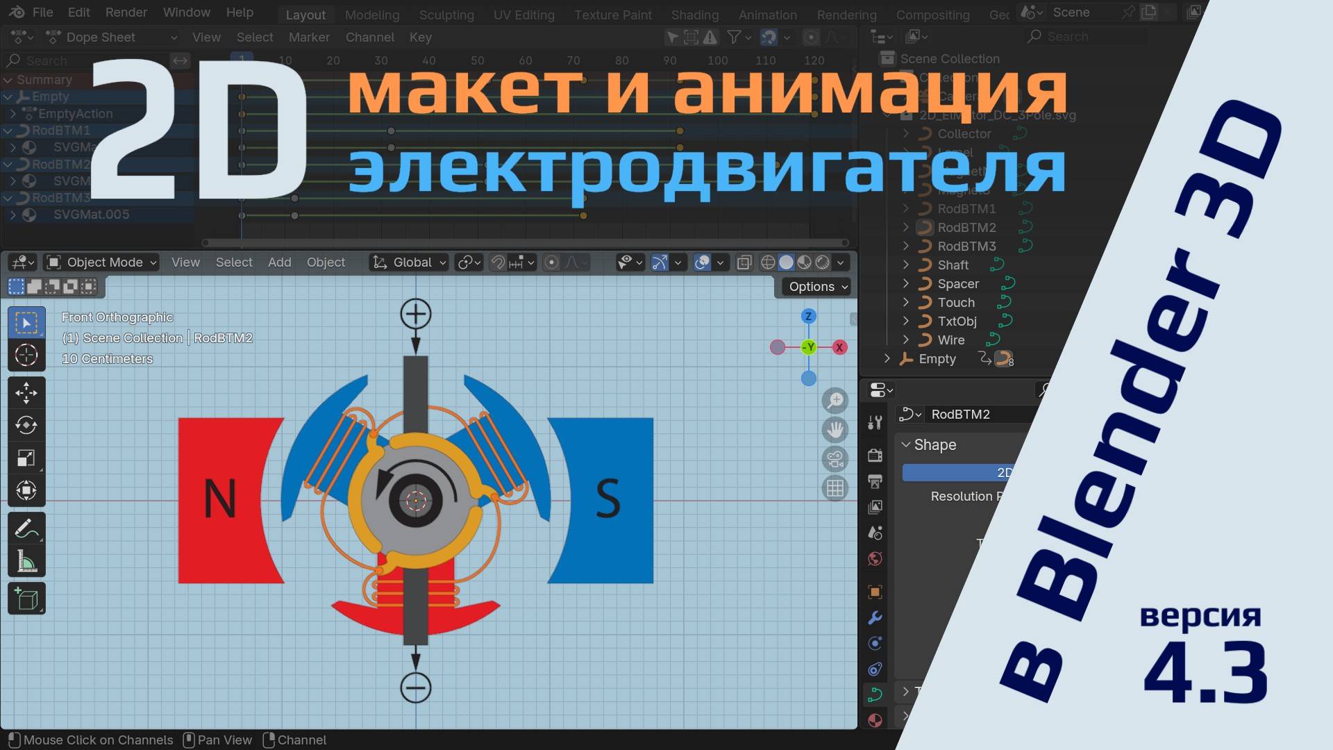Enable snapping via the magnet icon
This screenshot has width=1333, height=750.
click(498, 262)
